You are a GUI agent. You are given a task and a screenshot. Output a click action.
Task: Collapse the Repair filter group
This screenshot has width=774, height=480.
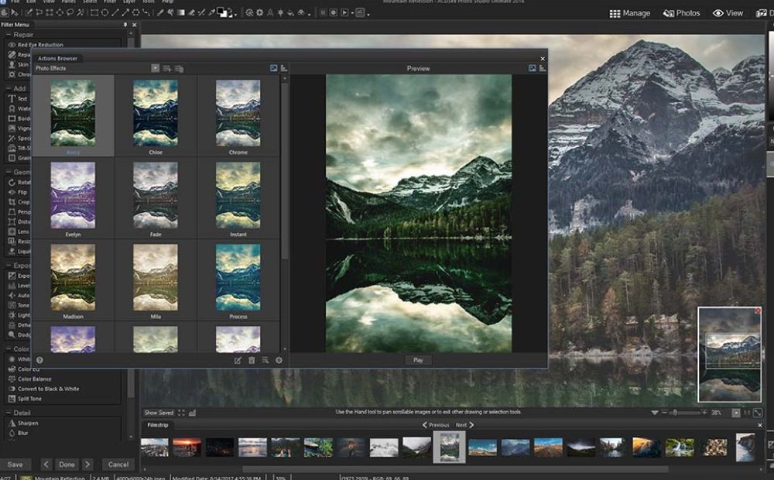(x=9, y=35)
